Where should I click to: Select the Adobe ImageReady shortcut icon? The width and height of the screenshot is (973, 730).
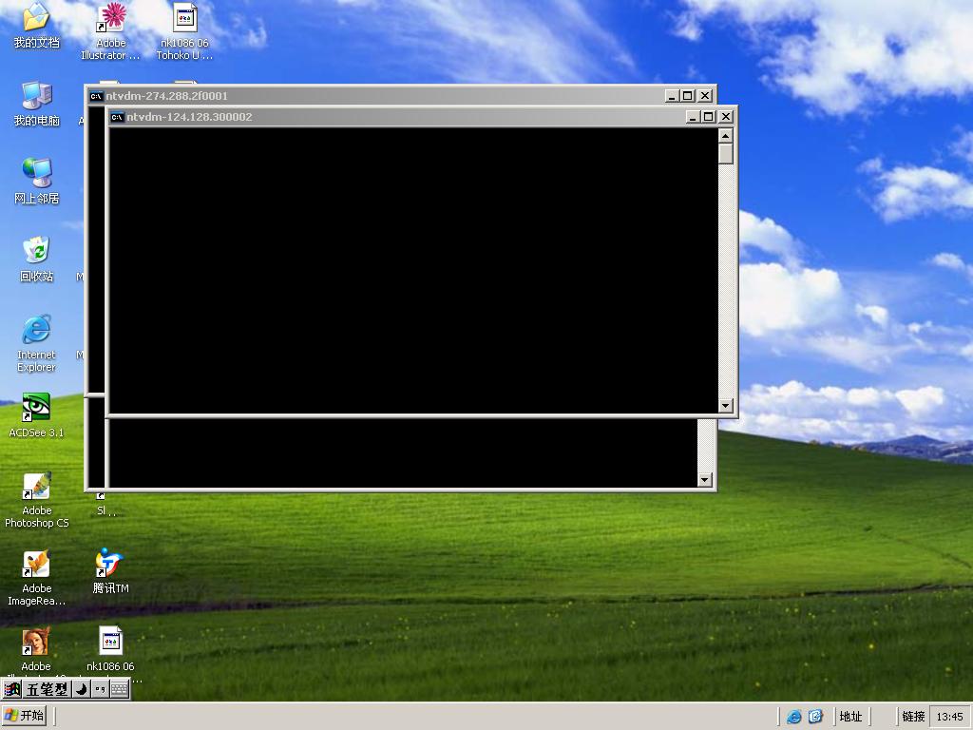(37, 578)
